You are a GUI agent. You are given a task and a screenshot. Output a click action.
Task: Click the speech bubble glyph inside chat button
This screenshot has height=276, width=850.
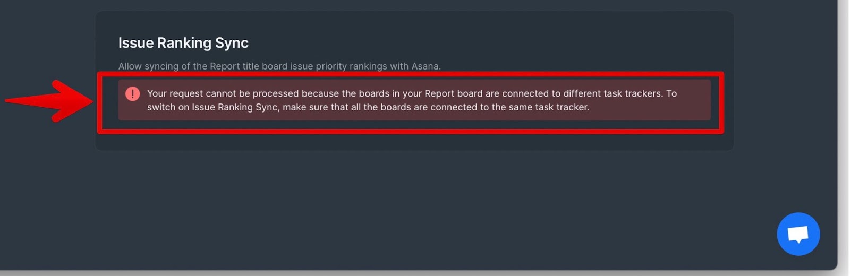[798, 234]
